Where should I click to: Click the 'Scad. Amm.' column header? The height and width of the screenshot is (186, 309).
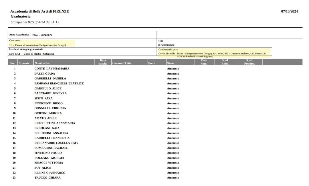[225, 62]
